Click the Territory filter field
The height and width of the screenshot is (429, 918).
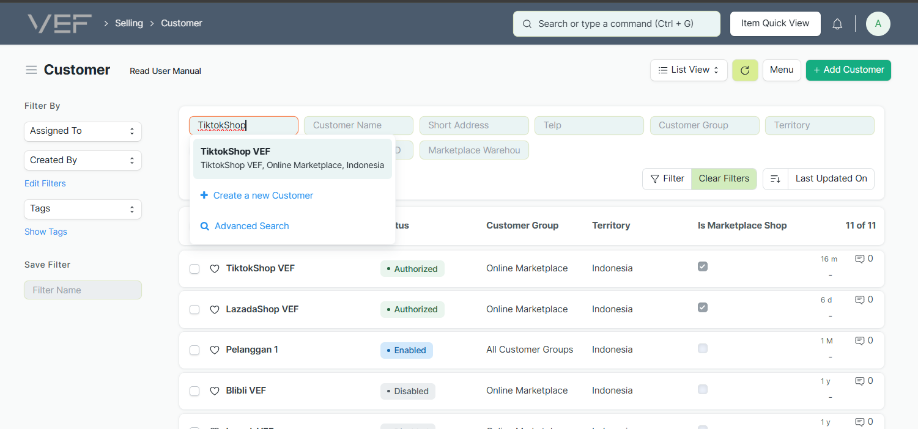[x=820, y=125]
